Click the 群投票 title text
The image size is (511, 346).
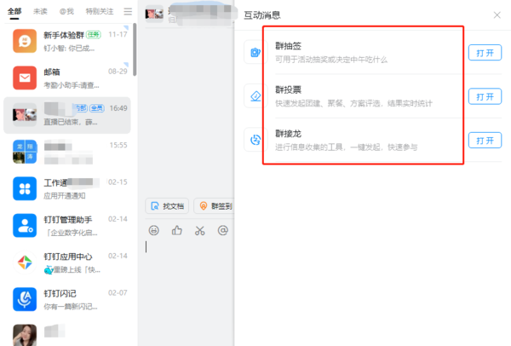click(289, 89)
